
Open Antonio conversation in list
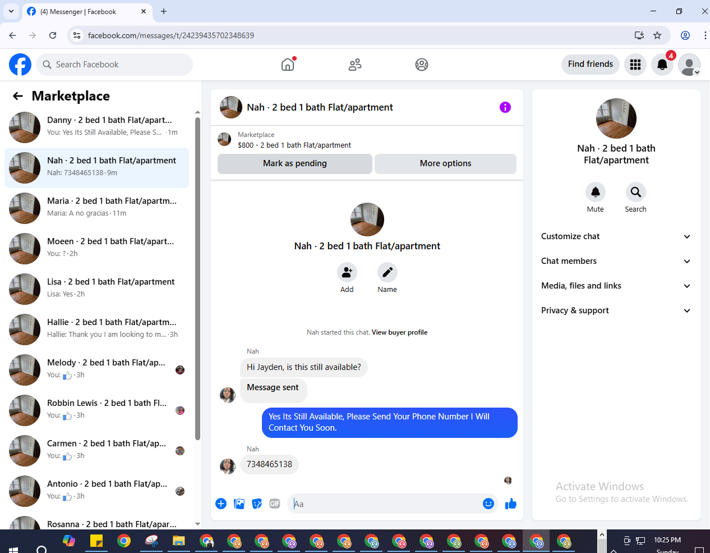click(96, 491)
